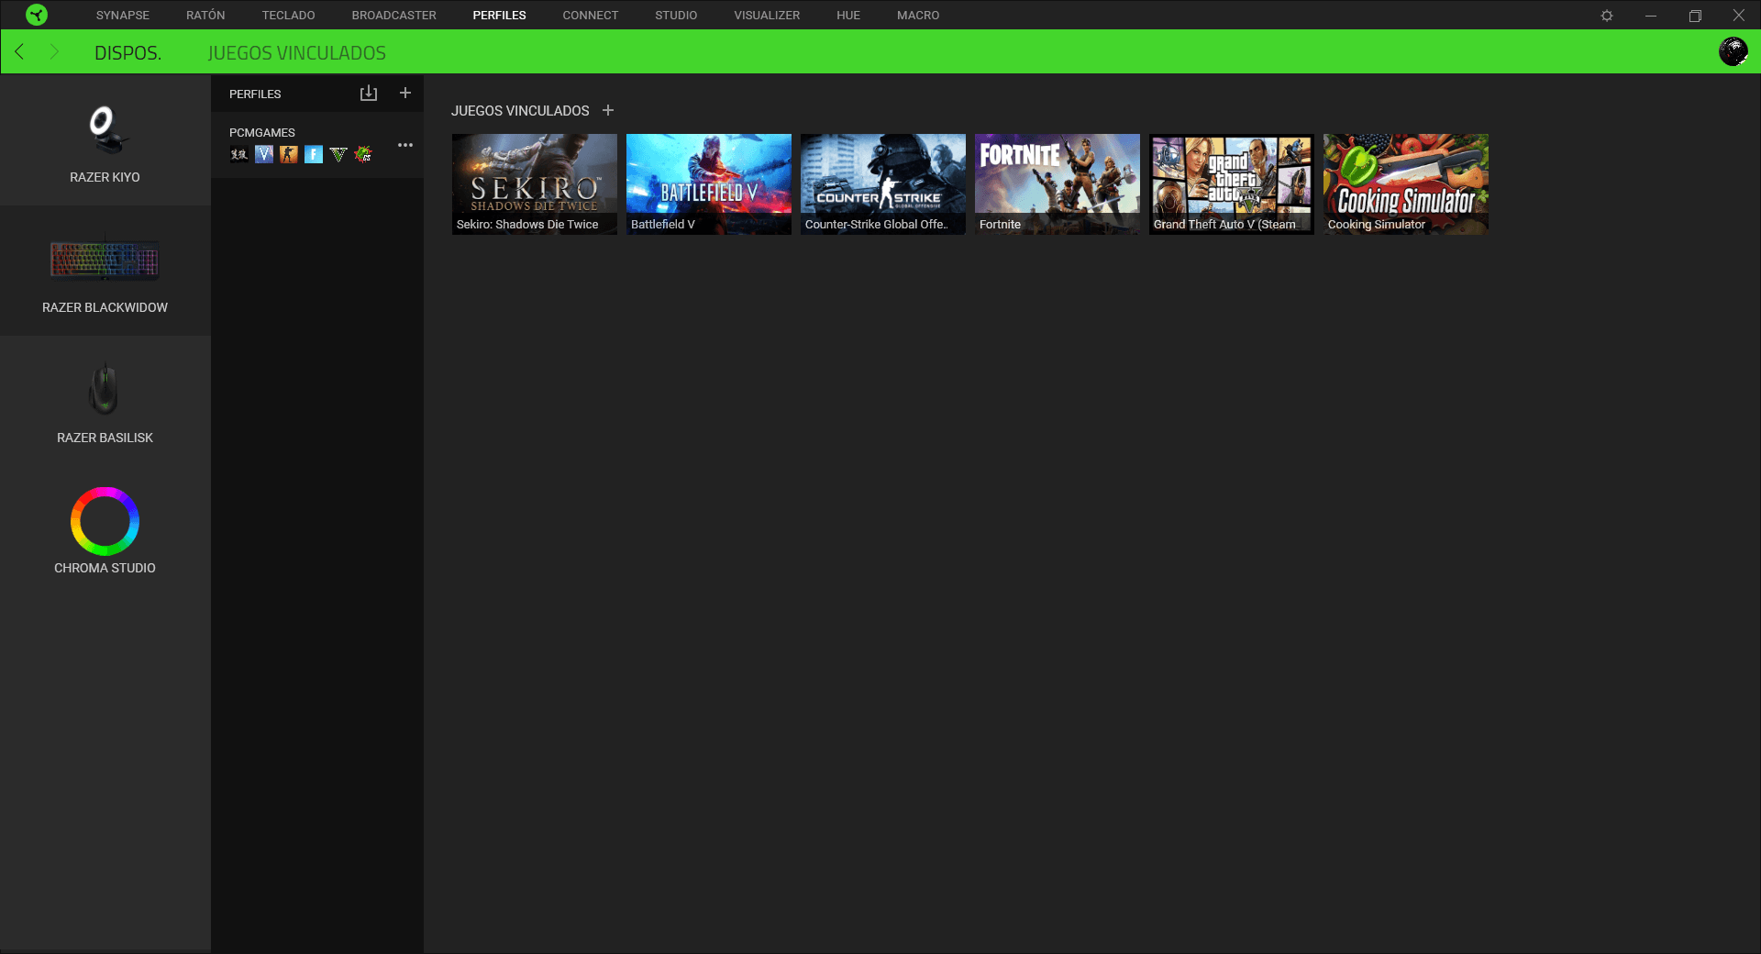Open Counter-Strike Global Offensive thumbnail

coord(883,184)
